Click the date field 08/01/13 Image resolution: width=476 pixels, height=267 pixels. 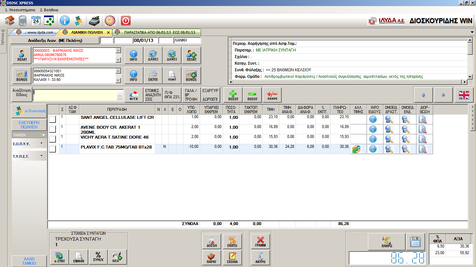click(x=145, y=41)
